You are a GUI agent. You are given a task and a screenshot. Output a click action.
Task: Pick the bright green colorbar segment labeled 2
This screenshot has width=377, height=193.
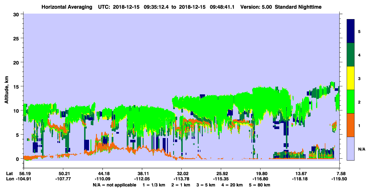tap(351, 102)
